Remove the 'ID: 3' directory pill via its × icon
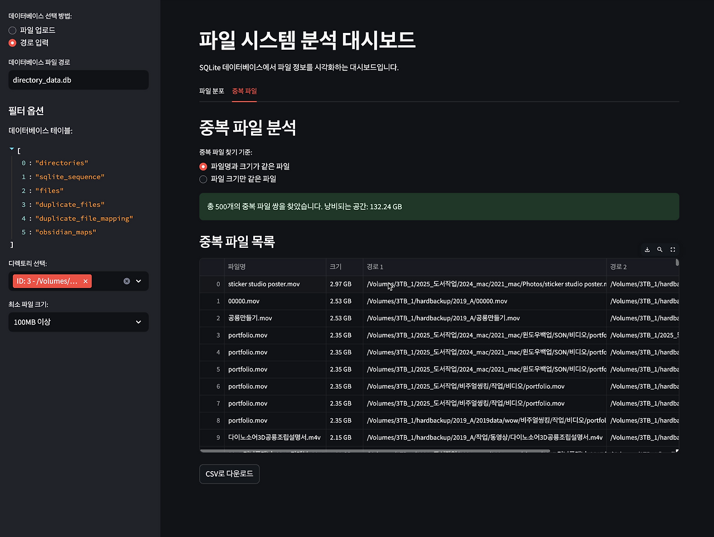Image resolution: width=714 pixels, height=537 pixels. pos(85,281)
